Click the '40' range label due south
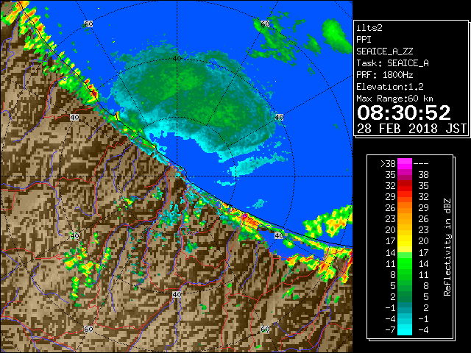The image size is (471, 353). (x=177, y=294)
